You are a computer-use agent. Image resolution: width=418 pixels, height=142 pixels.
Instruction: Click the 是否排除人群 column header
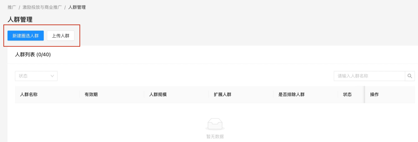pos(292,94)
